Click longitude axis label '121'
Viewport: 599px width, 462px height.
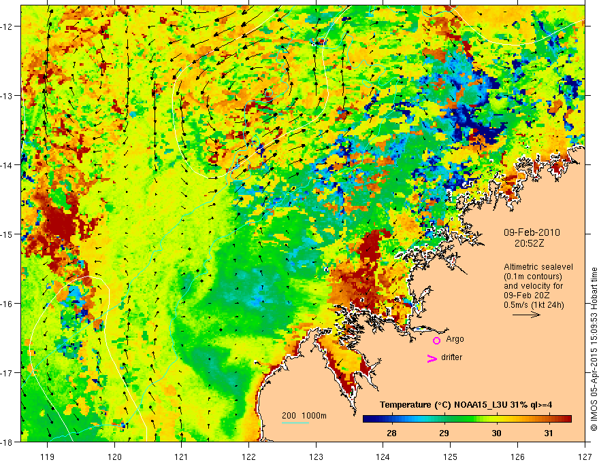click(x=182, y=457)
